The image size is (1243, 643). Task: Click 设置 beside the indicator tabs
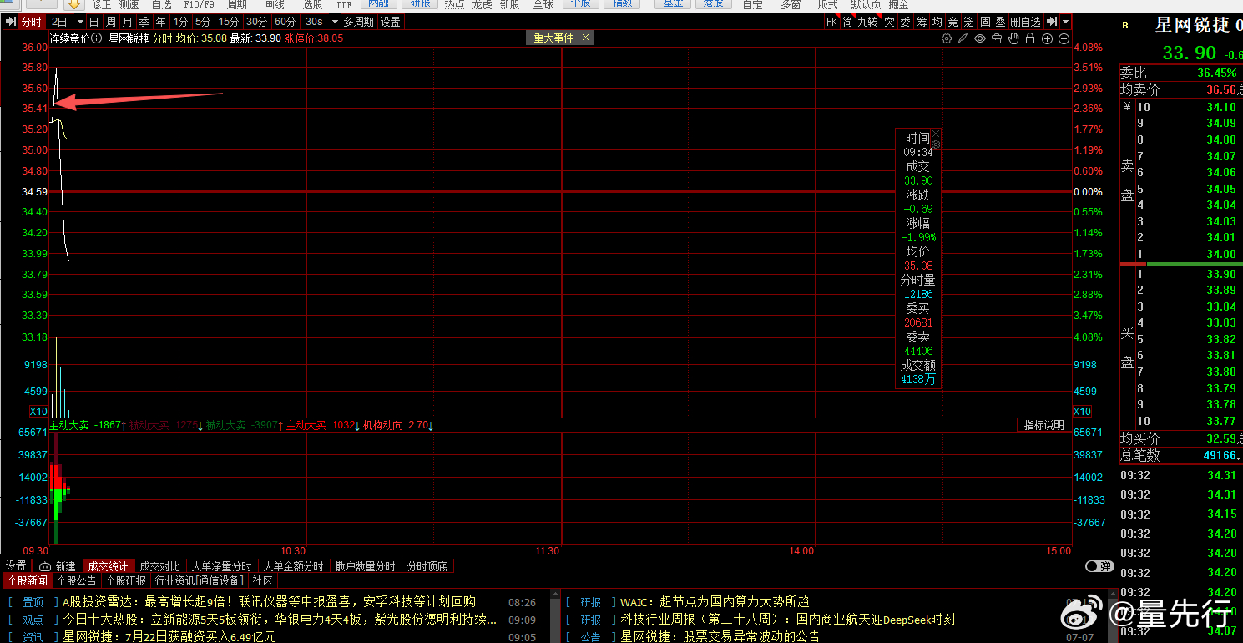[16, 566]
